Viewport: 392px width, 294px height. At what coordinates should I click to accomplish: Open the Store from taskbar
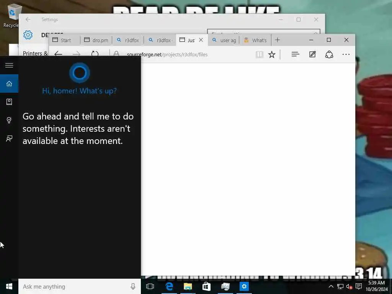click(x=206, y=286)
